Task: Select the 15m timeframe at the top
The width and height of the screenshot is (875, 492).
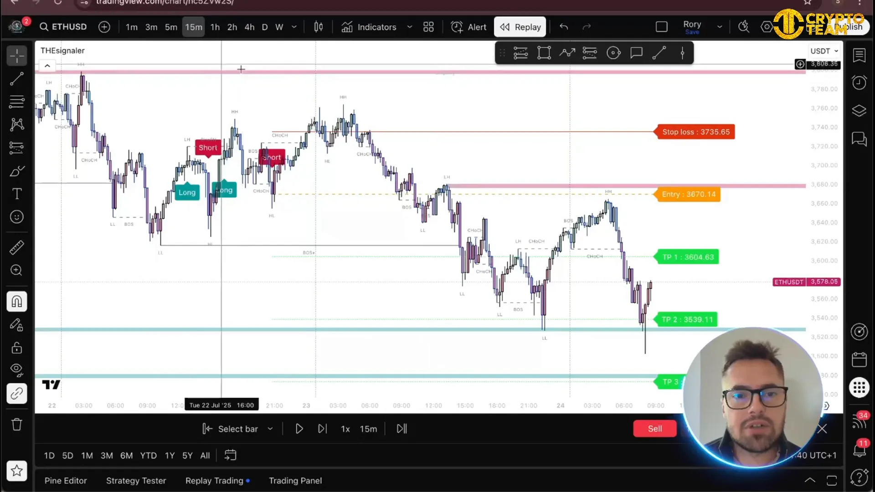Action: click(x=194, y=27)
